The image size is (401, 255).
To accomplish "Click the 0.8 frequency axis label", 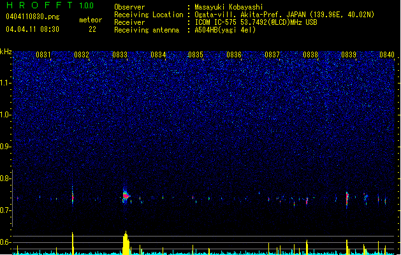I will click(x=5, y=178).
